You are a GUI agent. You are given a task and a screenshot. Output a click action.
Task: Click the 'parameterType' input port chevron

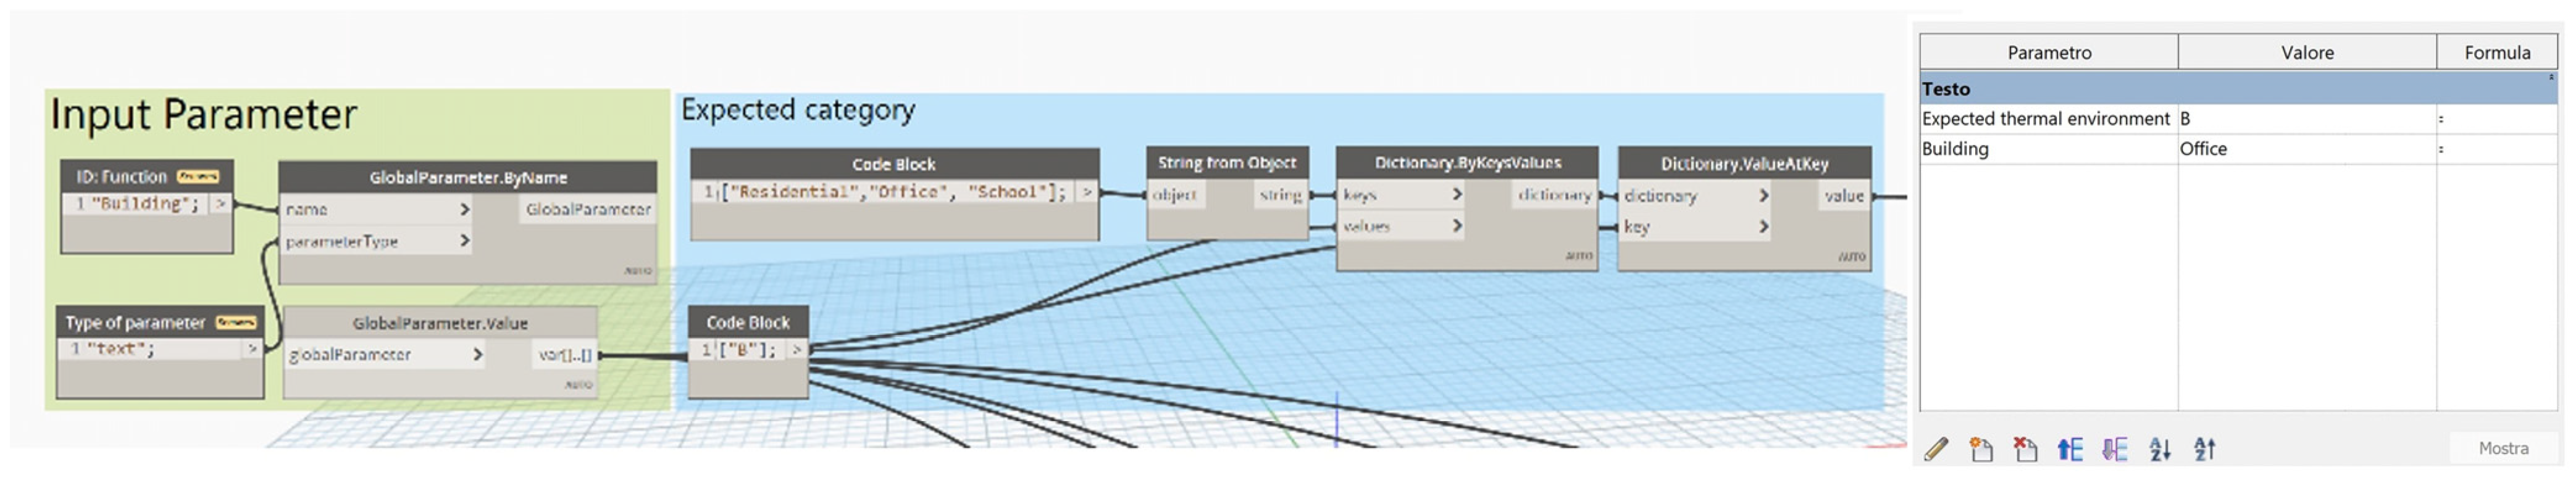click(464, 241)
